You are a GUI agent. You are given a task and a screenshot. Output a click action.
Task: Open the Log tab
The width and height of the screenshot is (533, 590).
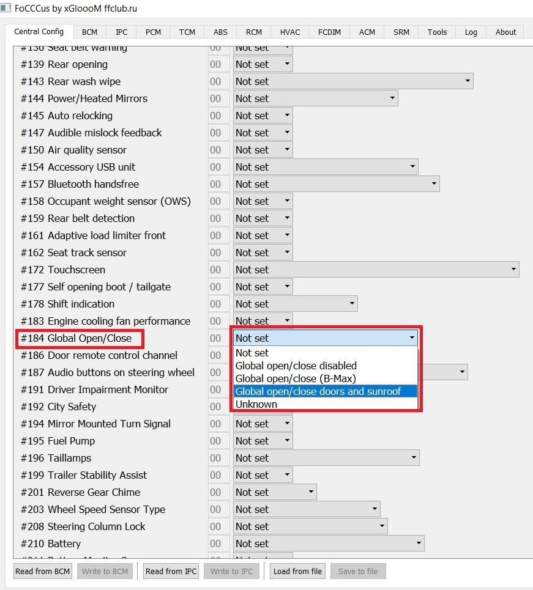(471, 32)
